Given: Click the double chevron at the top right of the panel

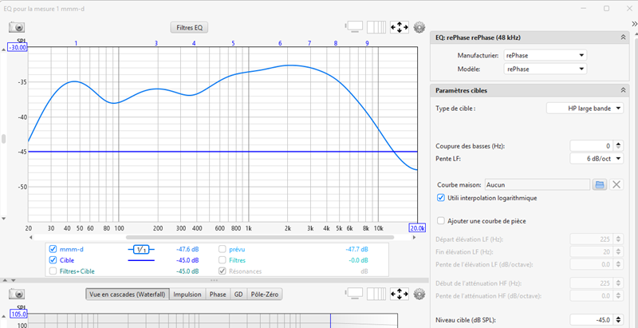Looking at the screenshot, I should (634, 25).
